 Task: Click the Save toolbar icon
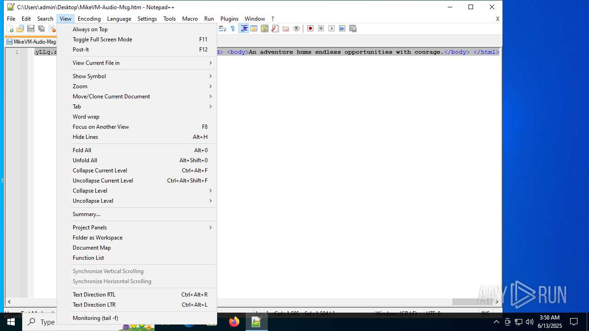30,29
